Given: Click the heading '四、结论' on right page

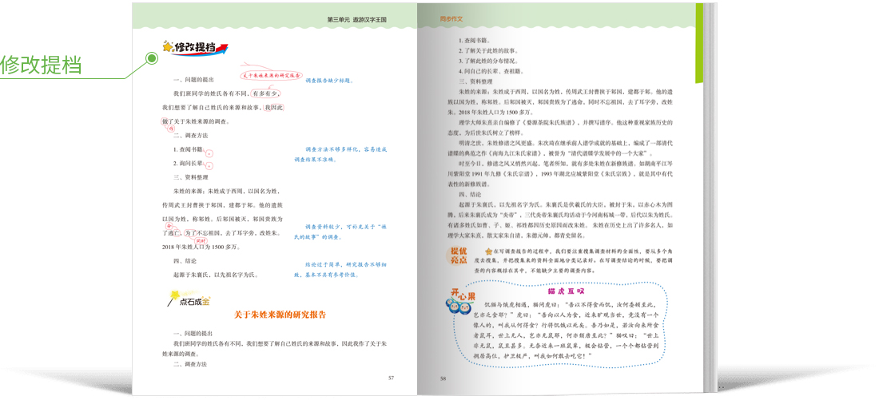Looking at the screenshot, I should point(471,195).
